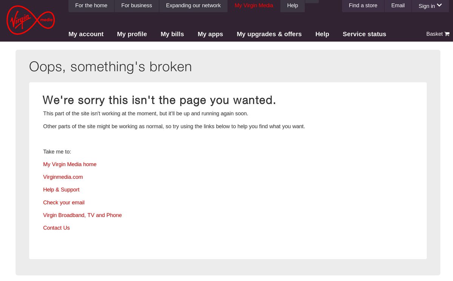Open Help in the main navigation

click(x=322, y=34)
